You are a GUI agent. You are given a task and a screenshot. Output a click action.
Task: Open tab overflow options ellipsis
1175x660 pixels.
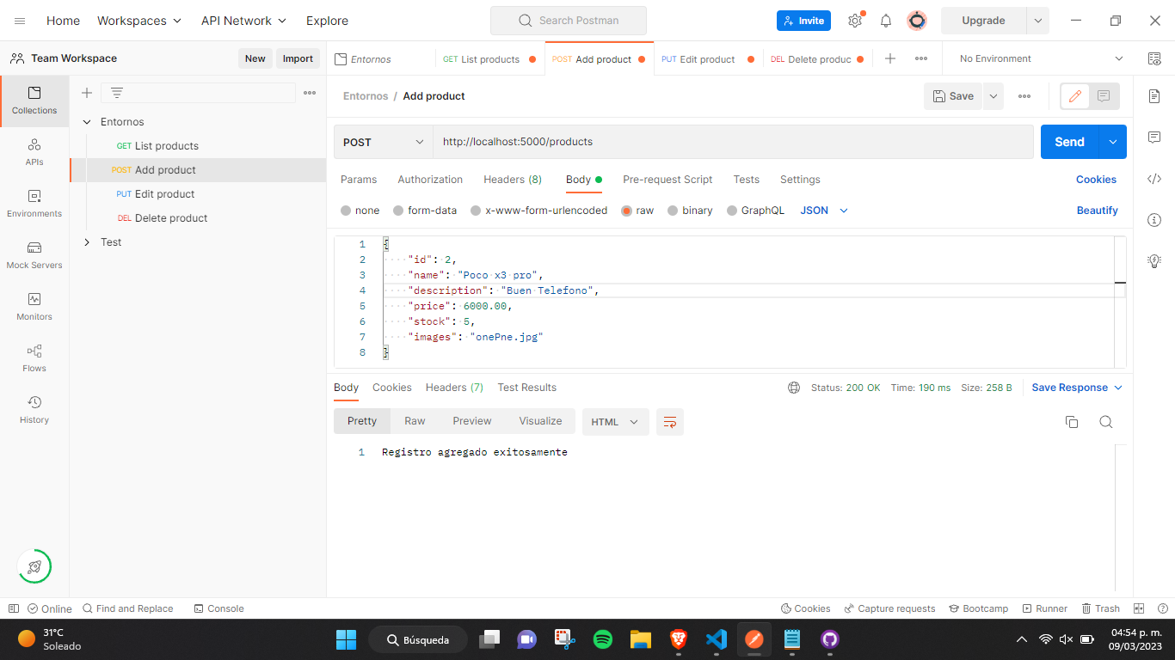click(x=921, y=58)
